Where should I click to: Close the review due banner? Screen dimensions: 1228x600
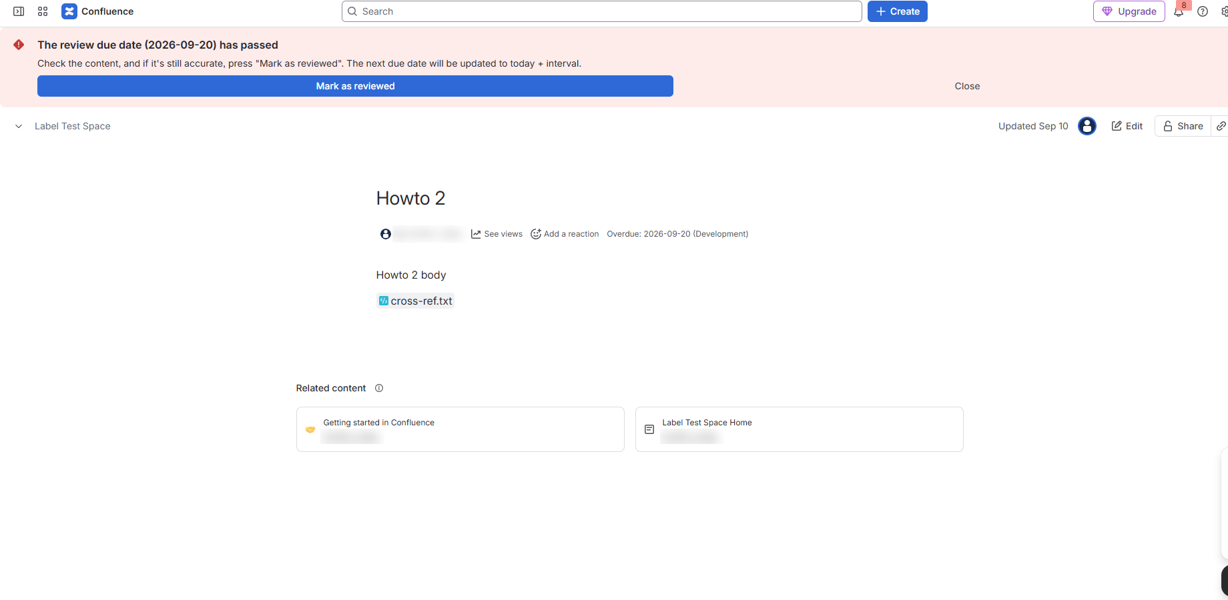click(x=967, y=86)
